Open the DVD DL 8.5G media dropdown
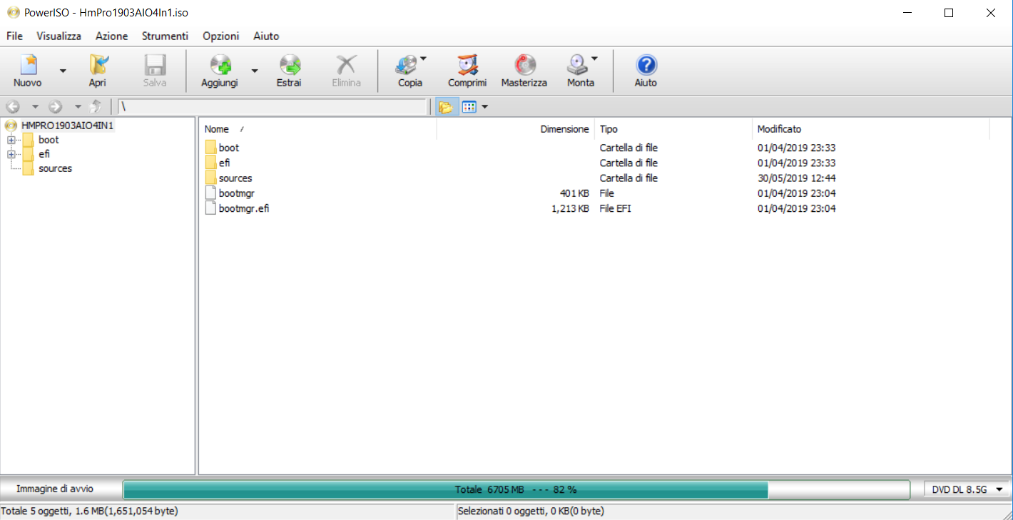The image size is (1013, 520). click(967, 489)
